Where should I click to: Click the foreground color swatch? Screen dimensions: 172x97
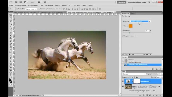point(10,80)
